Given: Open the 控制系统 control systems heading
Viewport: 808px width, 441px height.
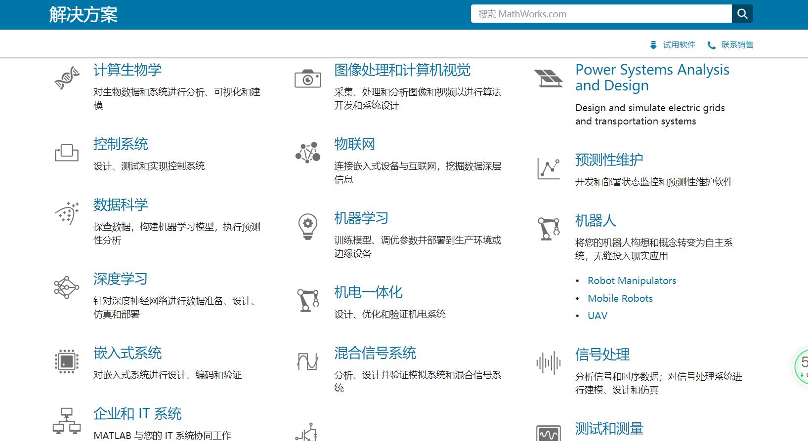Looking at the screenshot, I should (x=121, y=144).
